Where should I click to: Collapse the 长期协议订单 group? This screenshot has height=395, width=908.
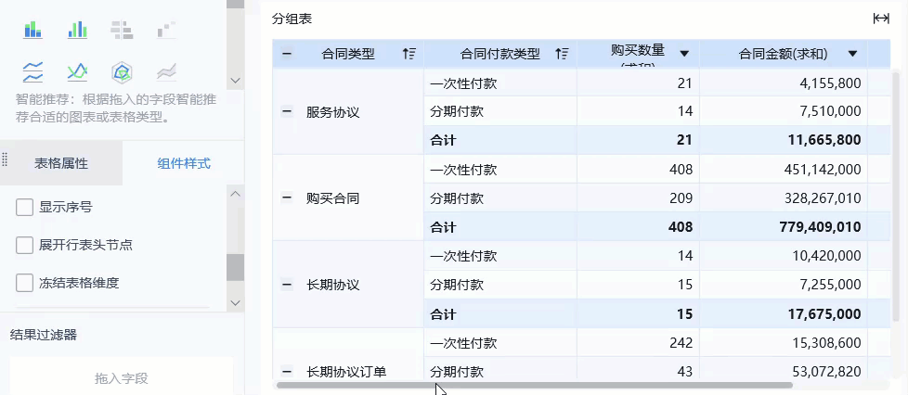(x=287, y=371)
